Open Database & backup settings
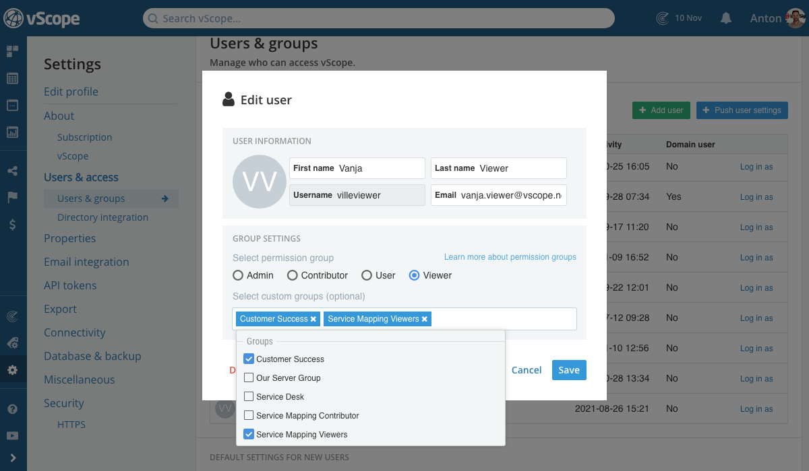809x471 pixels. [92, 356]
